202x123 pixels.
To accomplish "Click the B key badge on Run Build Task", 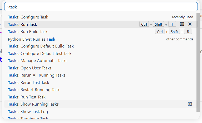I will (x=188, y=32).
